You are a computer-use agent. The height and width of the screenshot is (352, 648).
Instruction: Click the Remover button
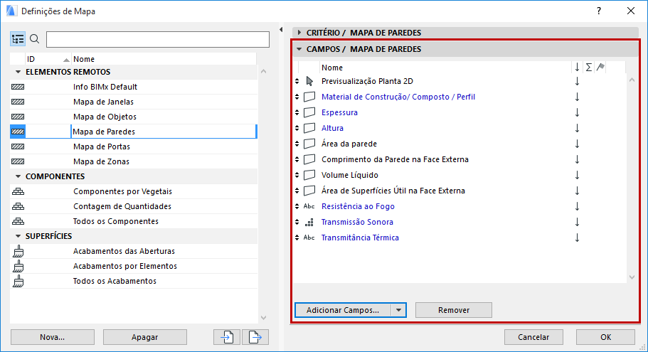pos(453,310)
